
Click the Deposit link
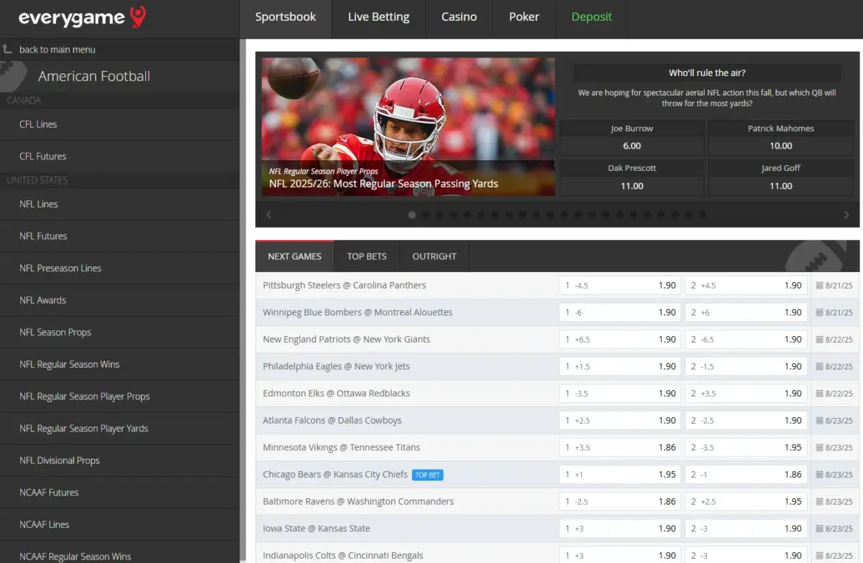point(592,17)
